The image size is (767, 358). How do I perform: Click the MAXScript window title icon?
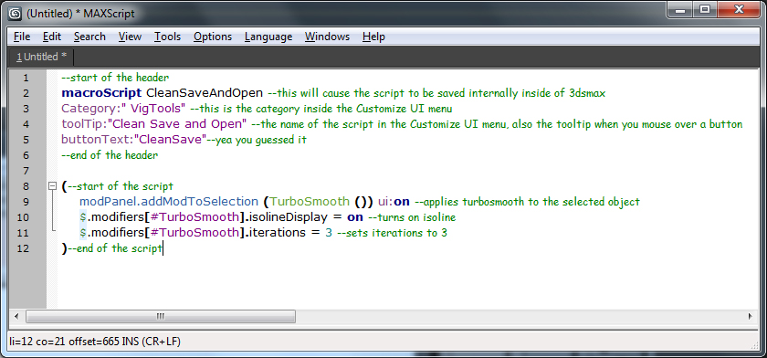pyautogui.click(x=16, y=15)
